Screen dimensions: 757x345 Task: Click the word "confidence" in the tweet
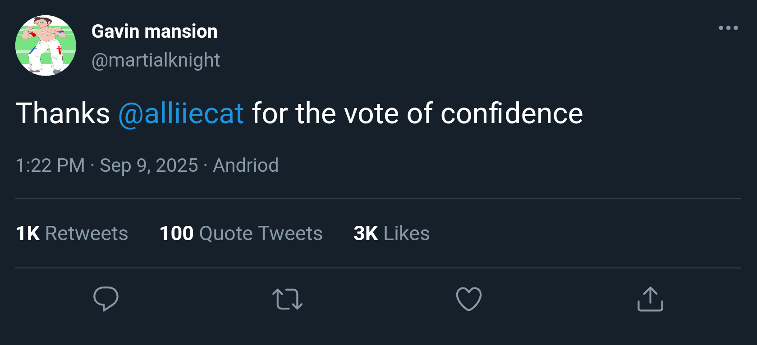coord(511,113)
